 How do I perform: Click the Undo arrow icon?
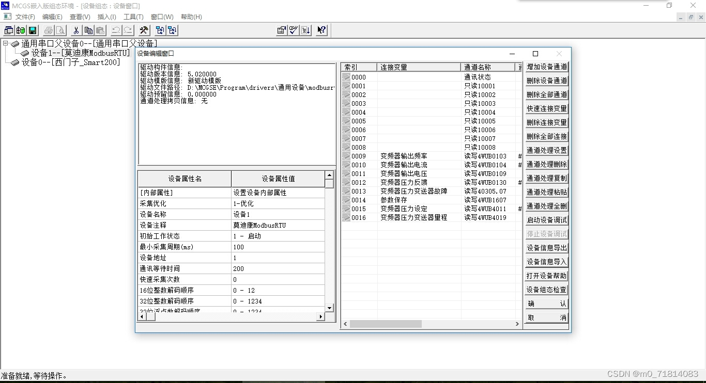[116, 30]
